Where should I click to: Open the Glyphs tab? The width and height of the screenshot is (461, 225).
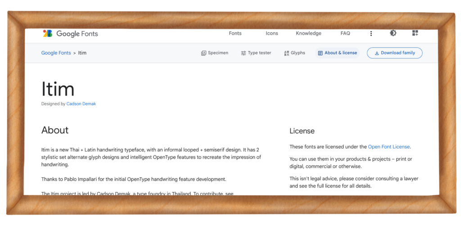click(x=294, y=53)
